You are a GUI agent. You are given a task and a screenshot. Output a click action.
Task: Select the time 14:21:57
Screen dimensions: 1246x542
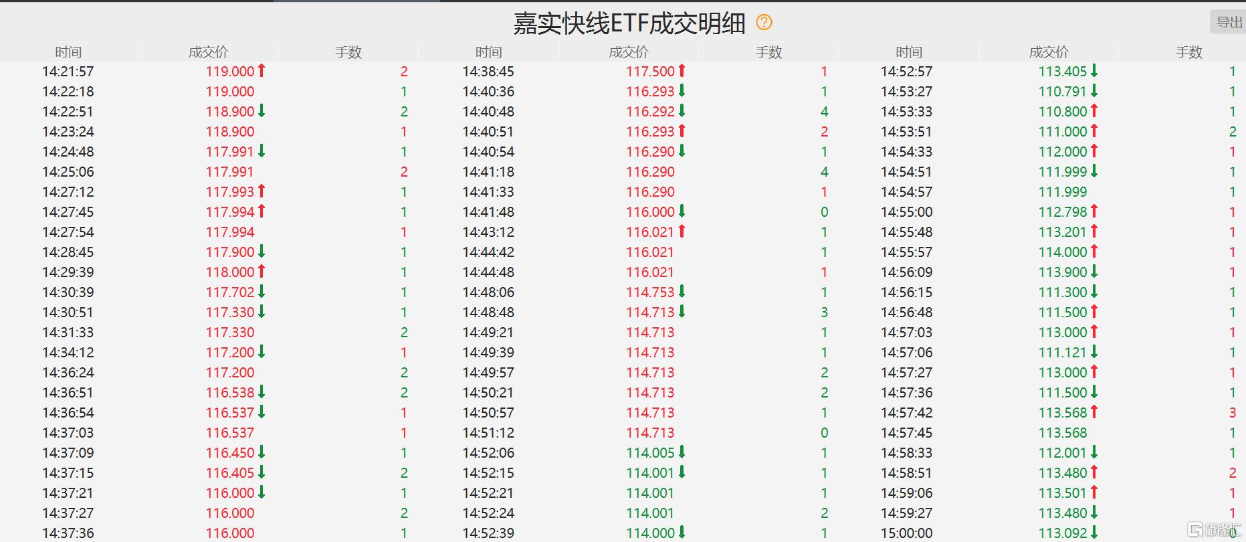click(68, 72)
